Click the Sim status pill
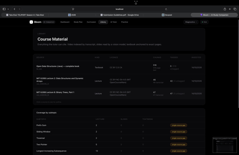The height and width of the screenshot is (155, 239). pyautogui.click(x=204, y=22)
